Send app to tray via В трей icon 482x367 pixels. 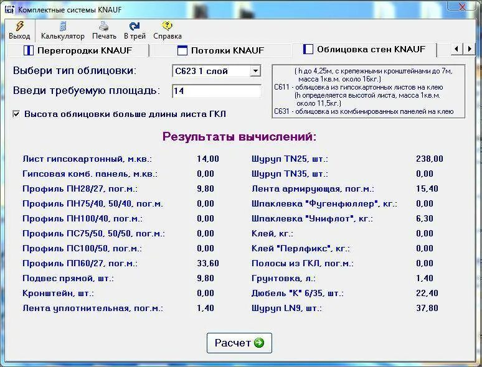coord(135,26)
